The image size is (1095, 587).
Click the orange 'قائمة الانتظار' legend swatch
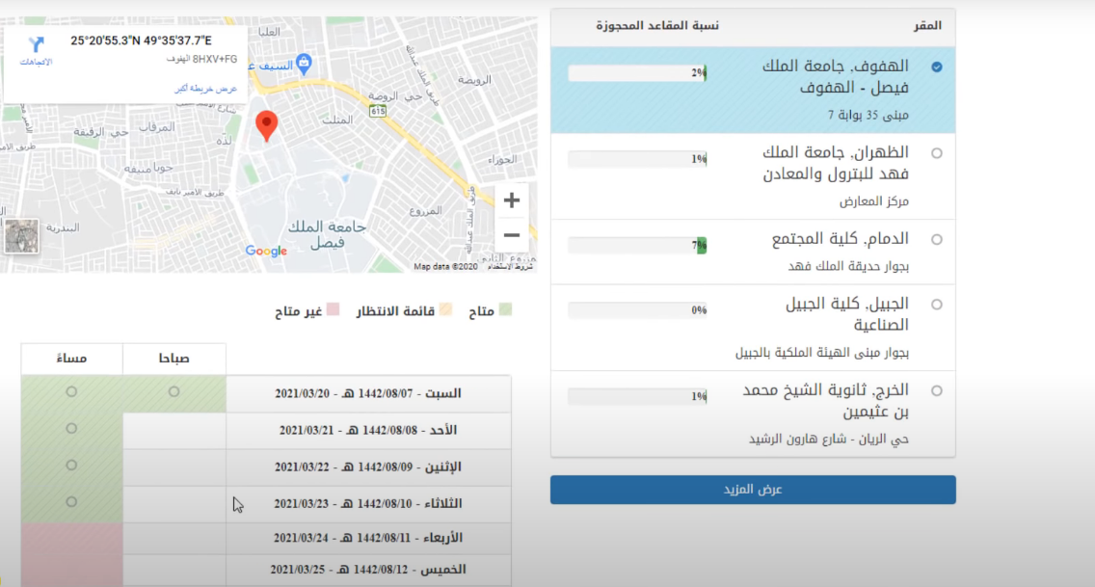[x=445, y=309]
